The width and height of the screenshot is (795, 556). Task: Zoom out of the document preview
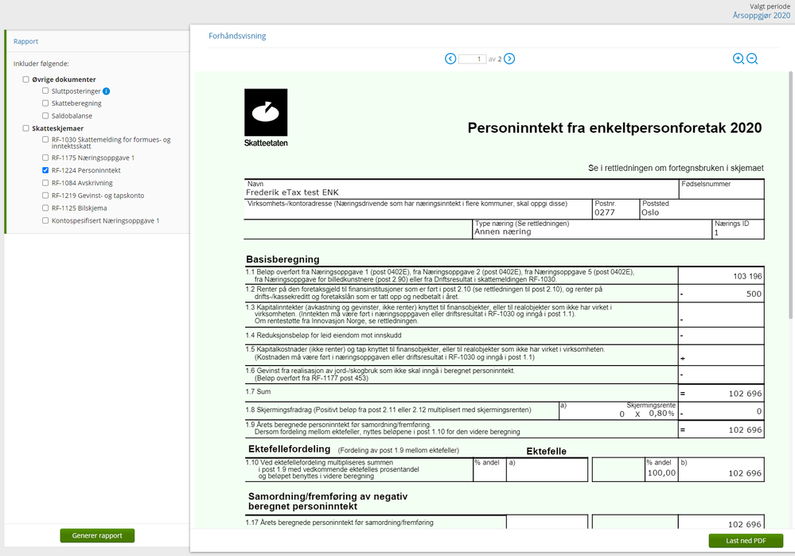752,59
